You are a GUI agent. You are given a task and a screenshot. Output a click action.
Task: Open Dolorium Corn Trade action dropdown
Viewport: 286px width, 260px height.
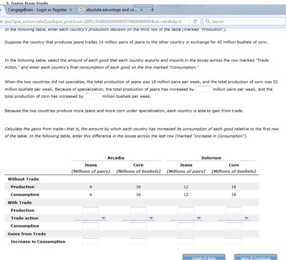pos(234,218)
